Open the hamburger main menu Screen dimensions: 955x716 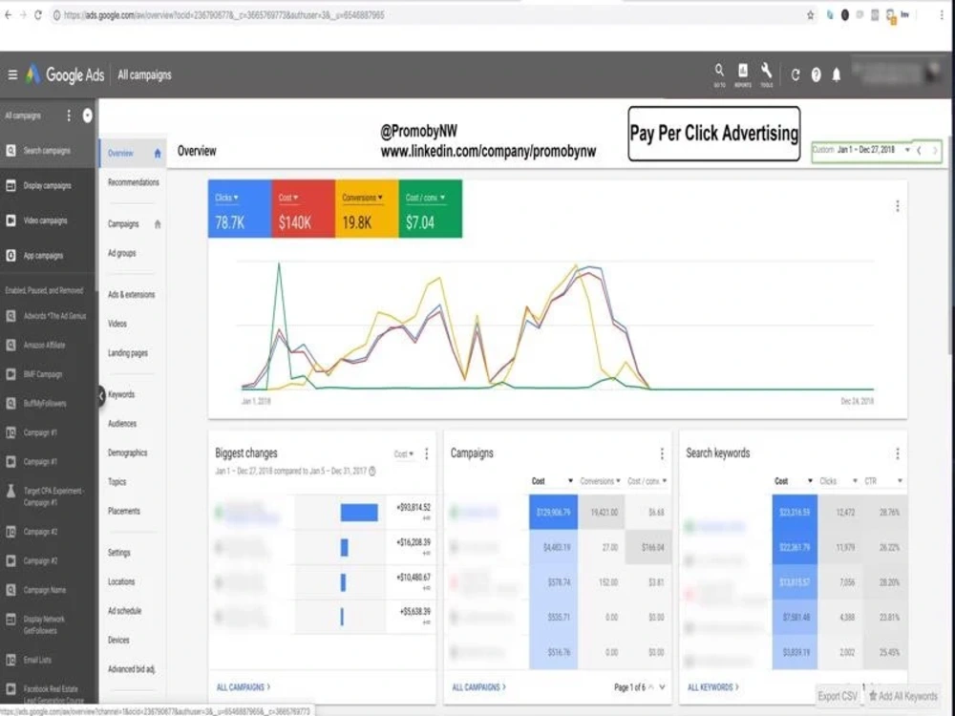[12, 74]
